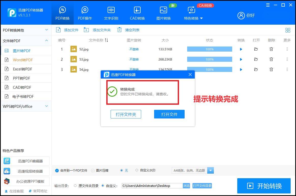Viewport: 296px width, 196px height.
Task: Click the 打开文件夹 button in the dialog
Action: 126,114
